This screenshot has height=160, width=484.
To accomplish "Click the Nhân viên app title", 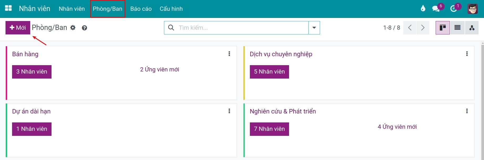I will click(34, 8).
